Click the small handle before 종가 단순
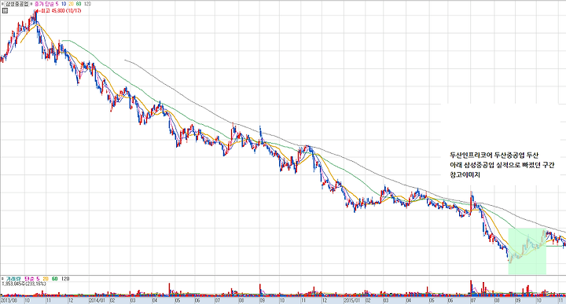Viewport: 566px width, 304px height. click(x=31, y=4)
